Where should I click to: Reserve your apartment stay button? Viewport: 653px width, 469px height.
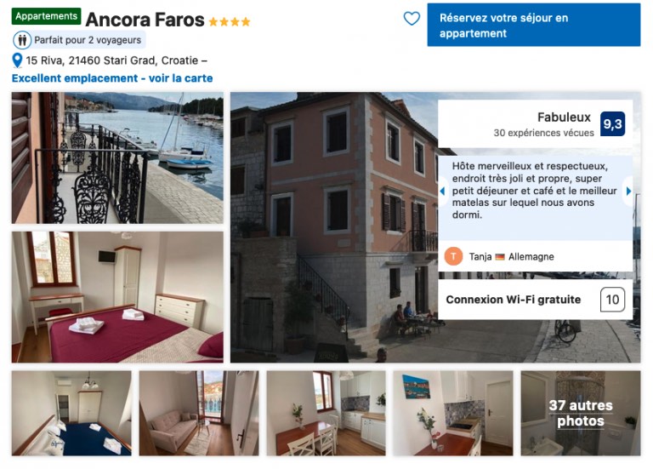533,25
